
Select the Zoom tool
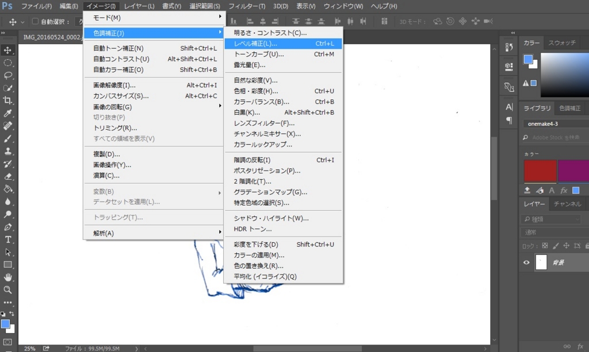(8, 291)
